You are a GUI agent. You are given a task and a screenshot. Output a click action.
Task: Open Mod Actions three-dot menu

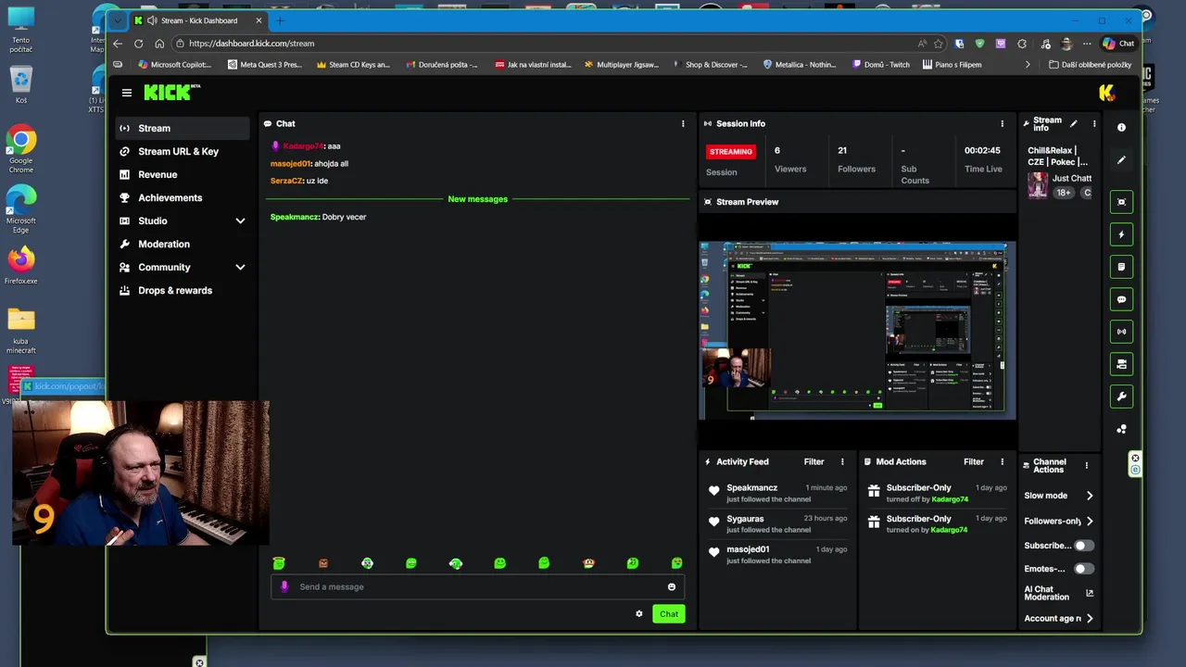(1002, 461)
